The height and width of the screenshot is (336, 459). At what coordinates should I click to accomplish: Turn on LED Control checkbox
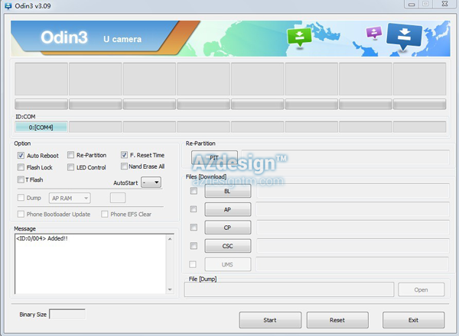[x=70, y=167]
